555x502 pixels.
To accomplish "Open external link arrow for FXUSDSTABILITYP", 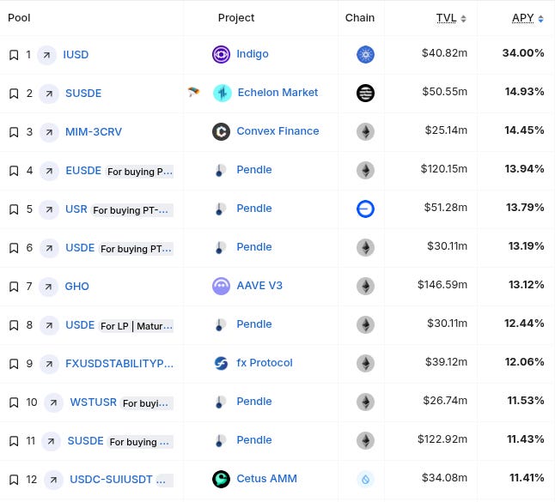I will coord(49,364).
